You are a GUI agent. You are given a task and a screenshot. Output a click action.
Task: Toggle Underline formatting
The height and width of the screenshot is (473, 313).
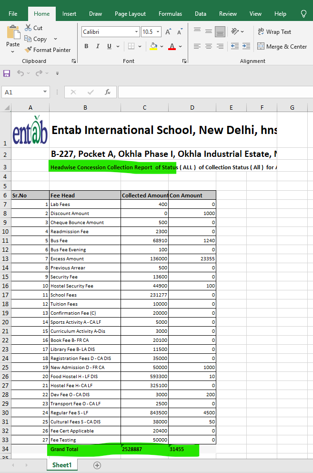[x=109, y=46]
